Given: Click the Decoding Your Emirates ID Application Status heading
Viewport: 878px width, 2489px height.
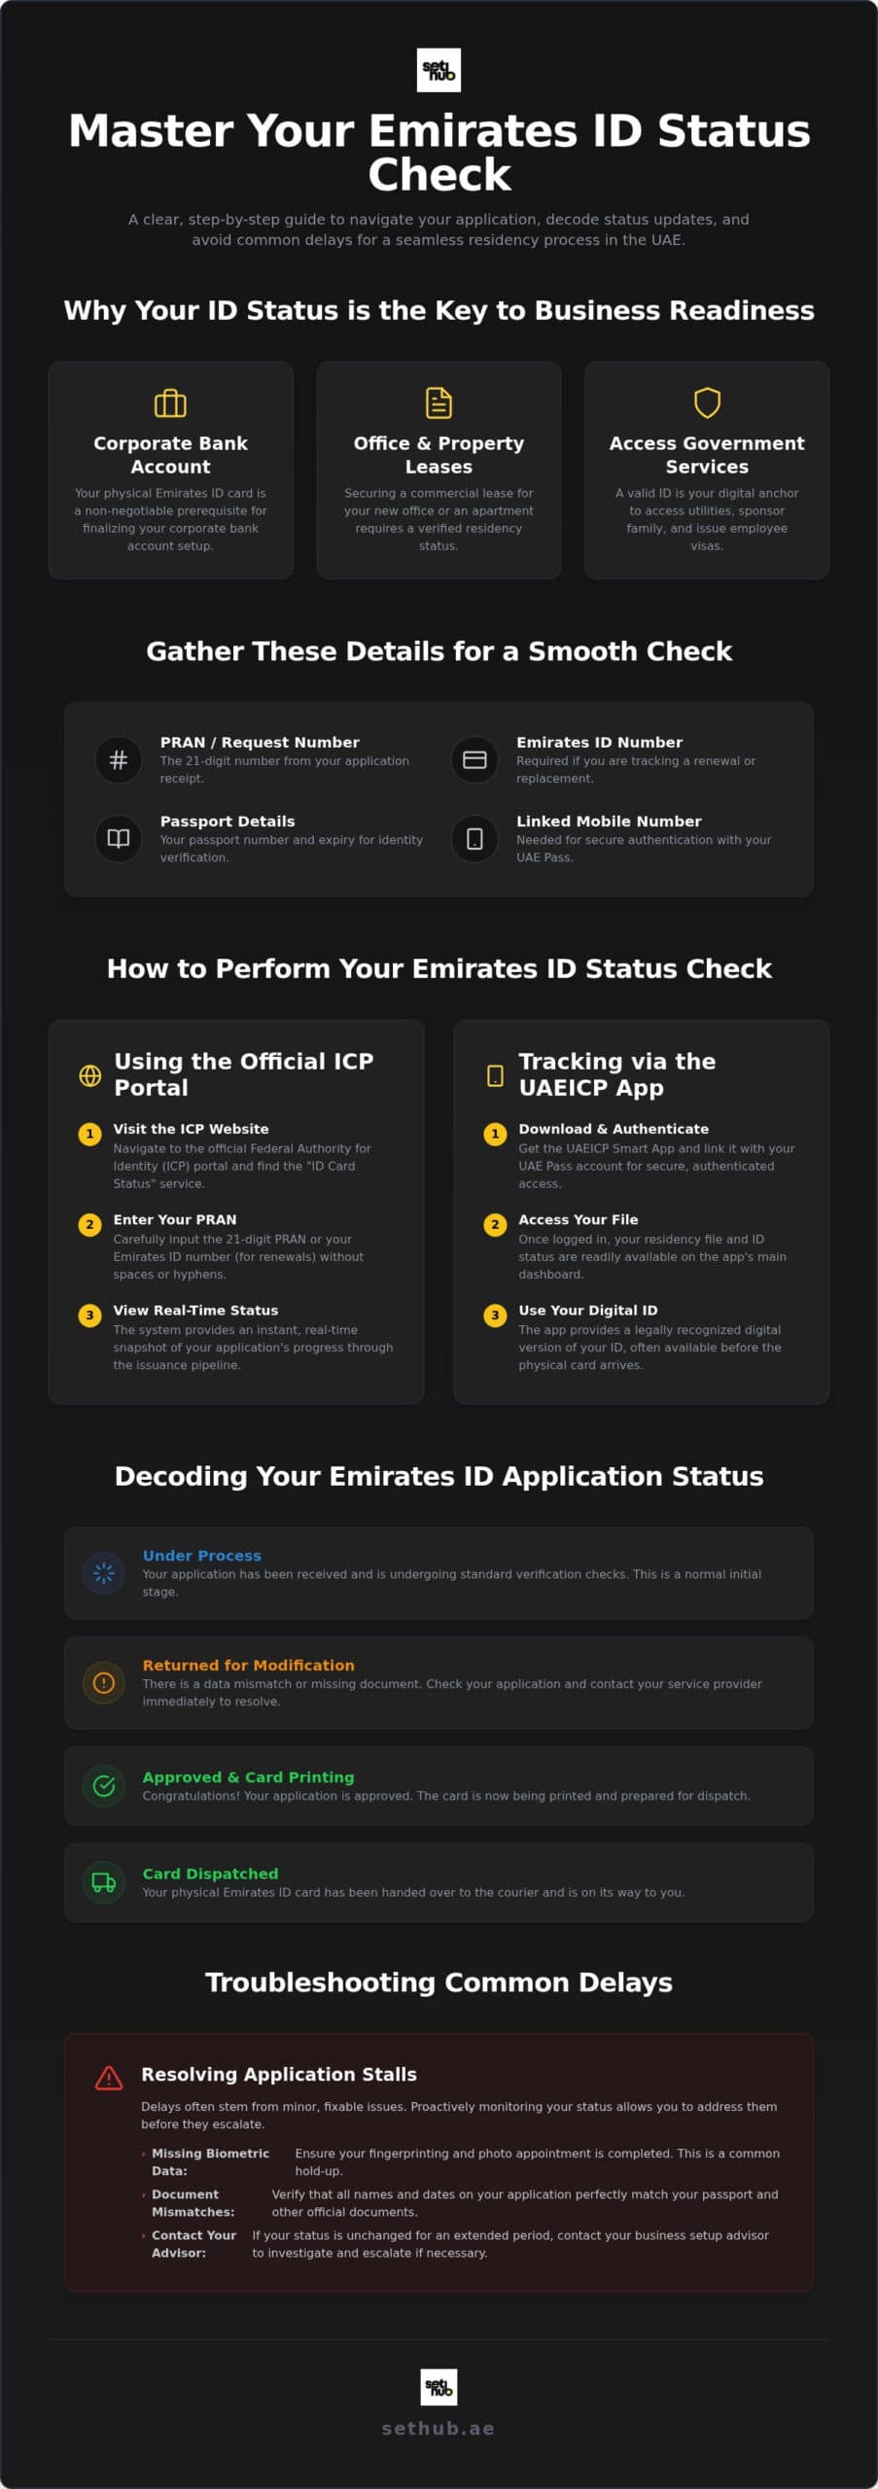Looking at the screenshot, I should click(439, 1476).
